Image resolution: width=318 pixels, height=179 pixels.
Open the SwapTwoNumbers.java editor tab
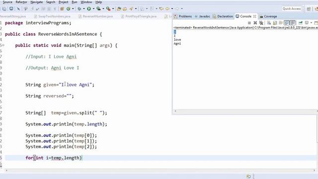[x=52, y=16]
